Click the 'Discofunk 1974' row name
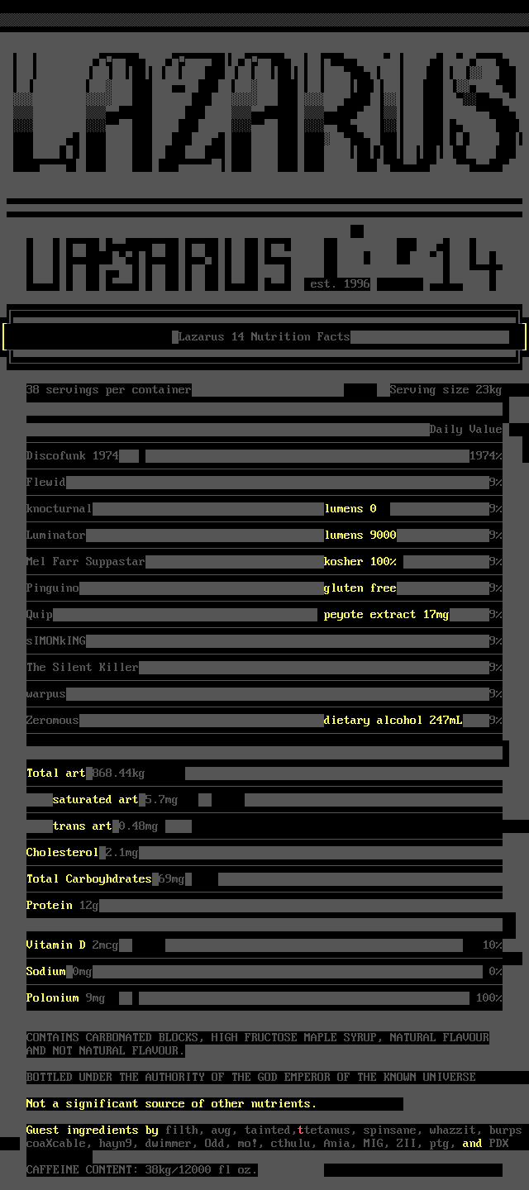Viewport: 529px width, 1190px height. pos(73,455)
